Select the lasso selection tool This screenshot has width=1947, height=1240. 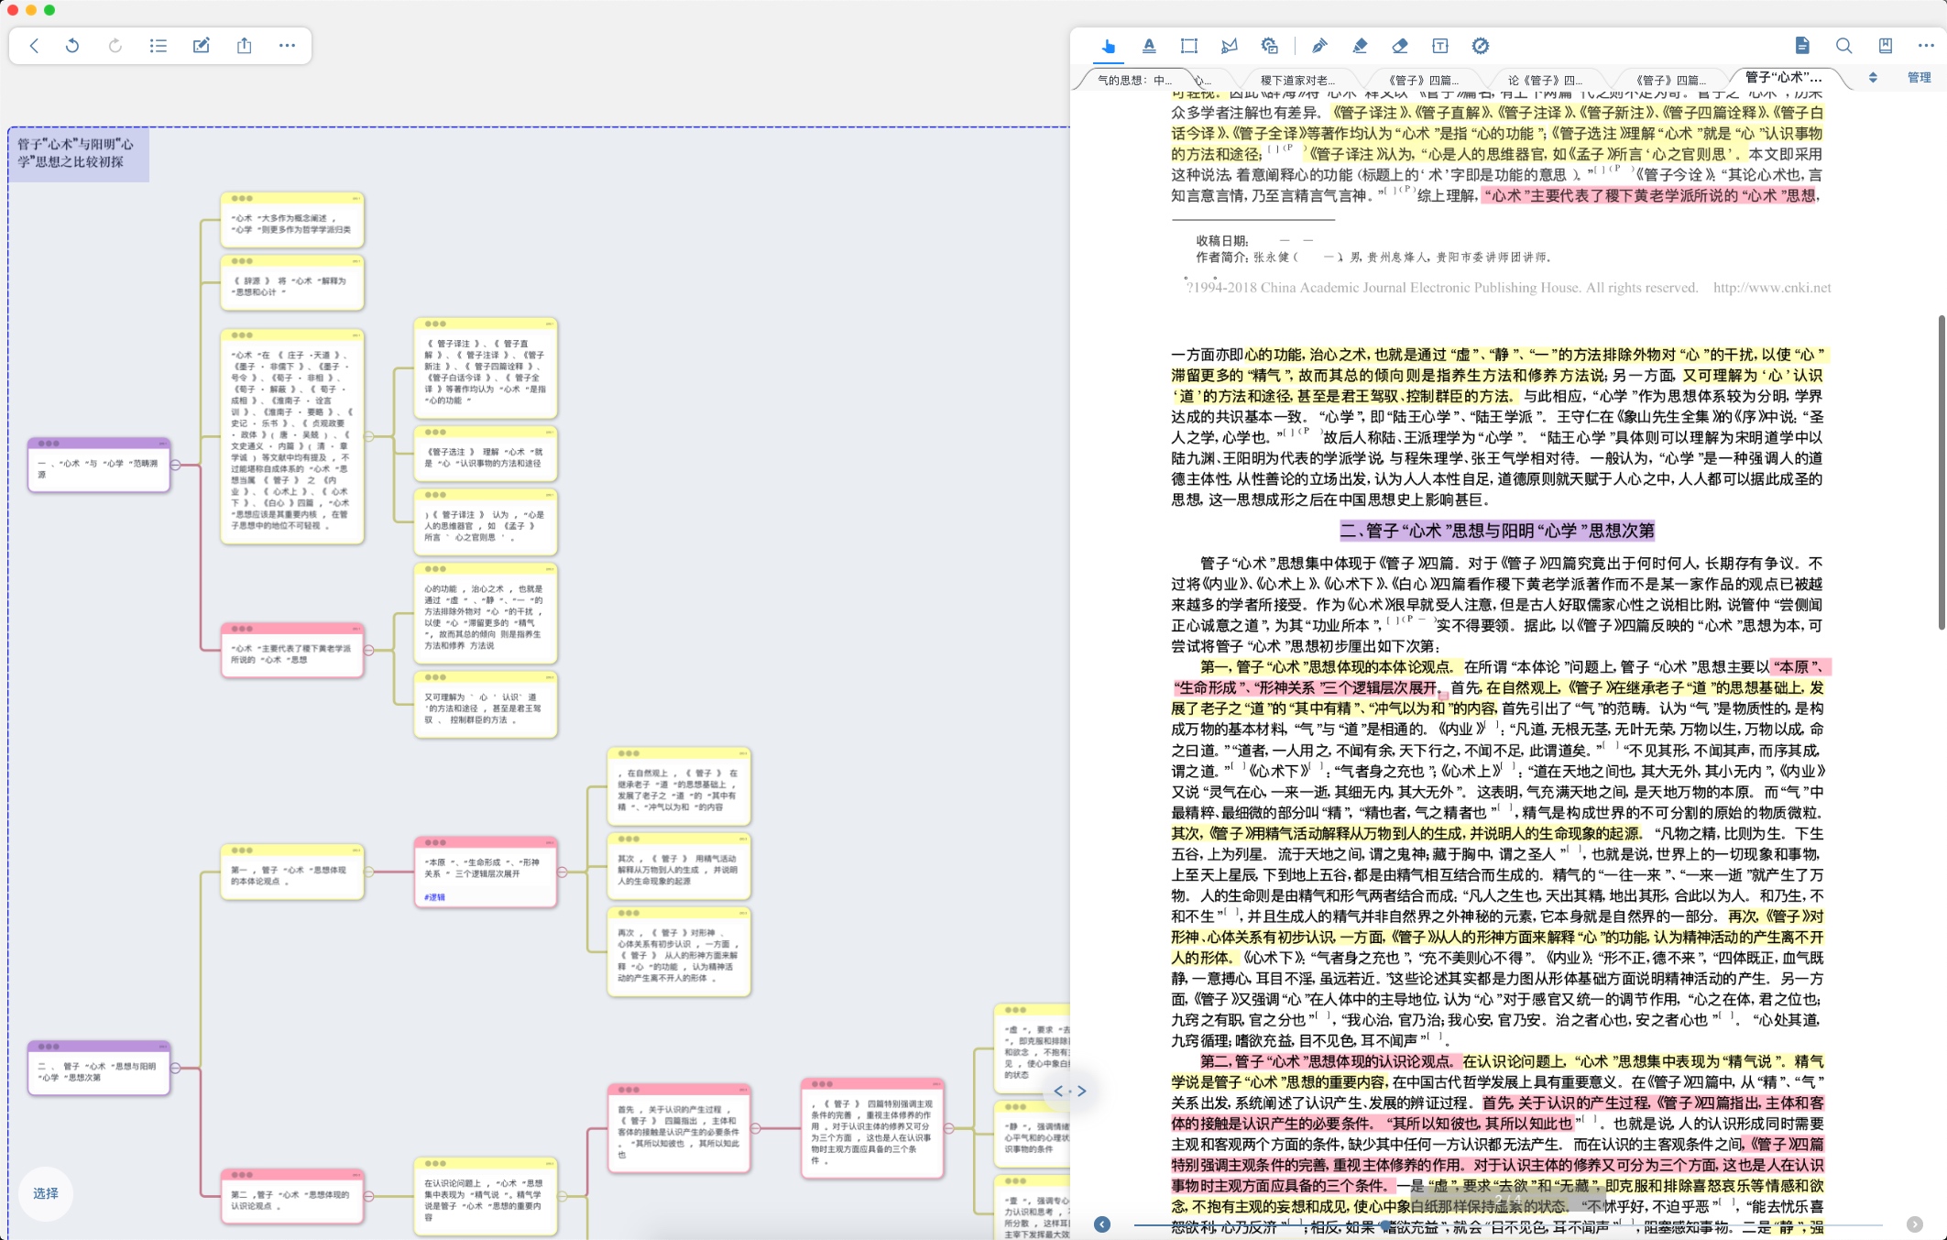1230,46
